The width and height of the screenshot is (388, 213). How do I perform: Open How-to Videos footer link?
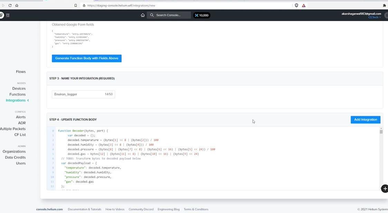(115, 209)
